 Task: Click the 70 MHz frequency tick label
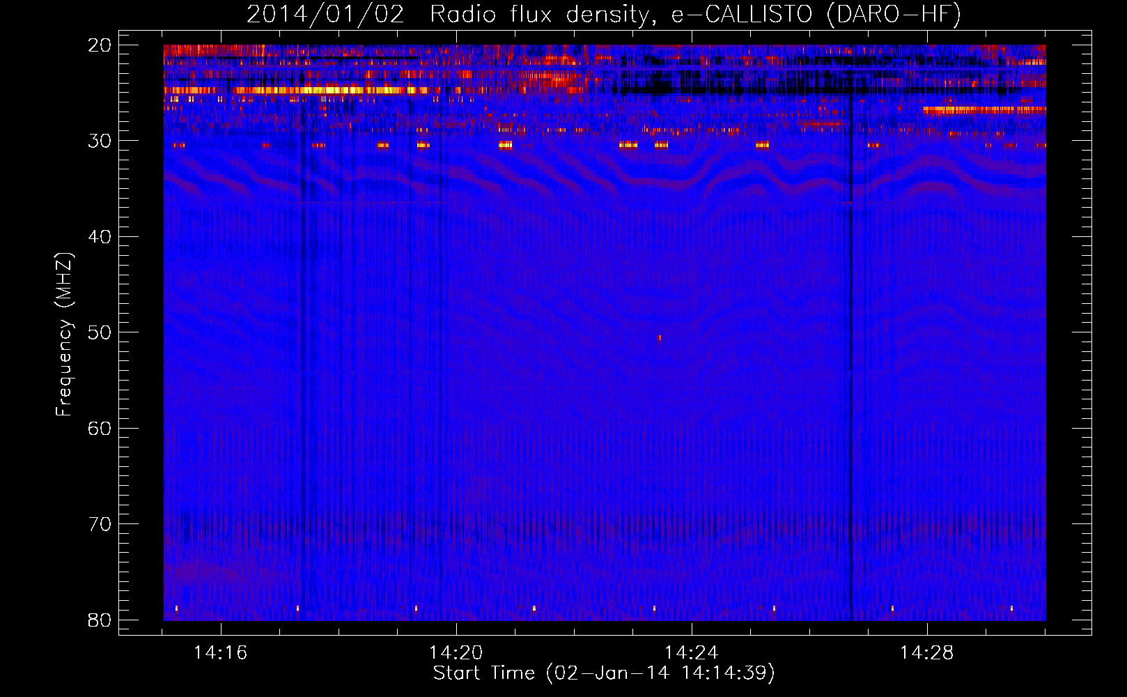tap(100, 524)
